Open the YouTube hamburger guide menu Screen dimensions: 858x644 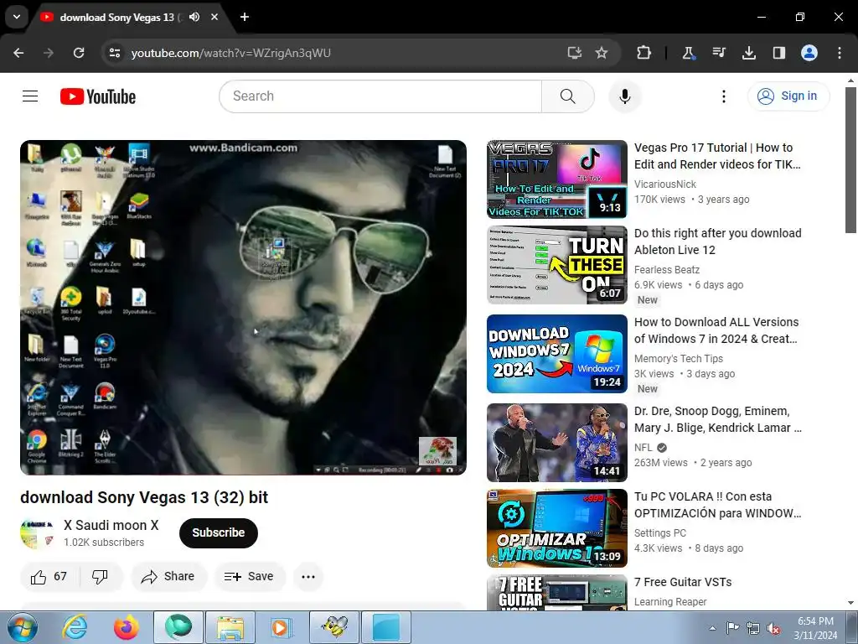30,96
